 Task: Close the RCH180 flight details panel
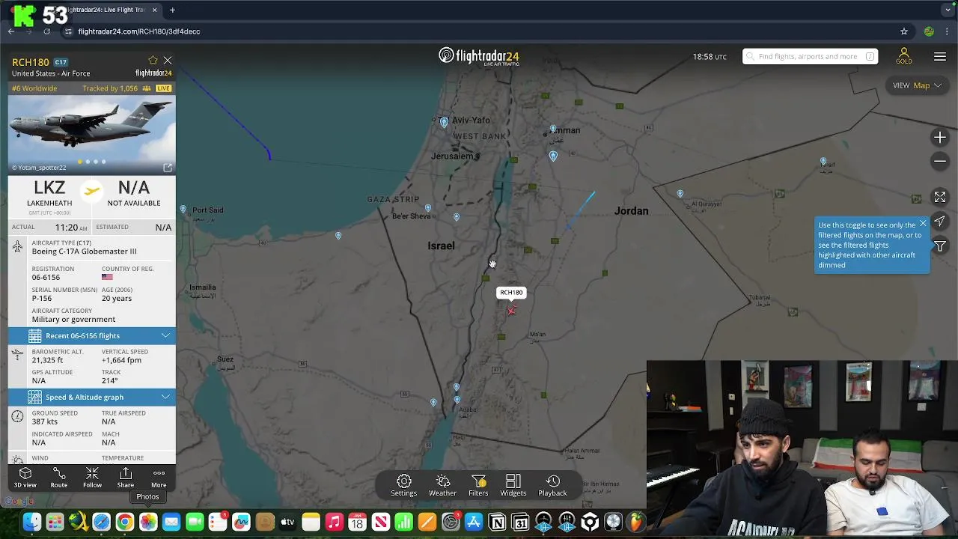click(x=168, y=61)
